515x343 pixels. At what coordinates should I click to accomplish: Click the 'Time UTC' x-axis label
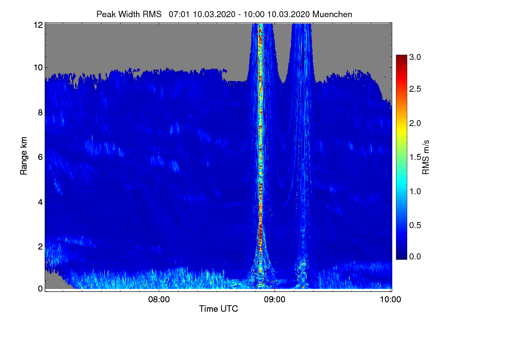tap(218, 308)
